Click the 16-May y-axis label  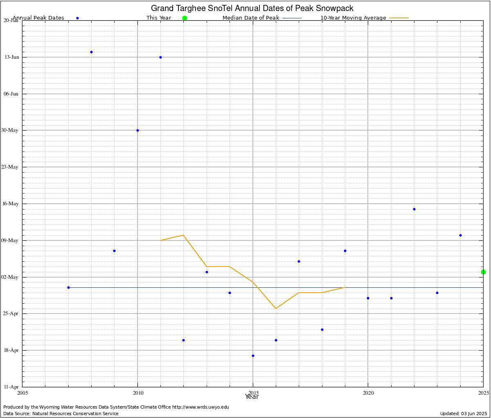tap(11, 204)
